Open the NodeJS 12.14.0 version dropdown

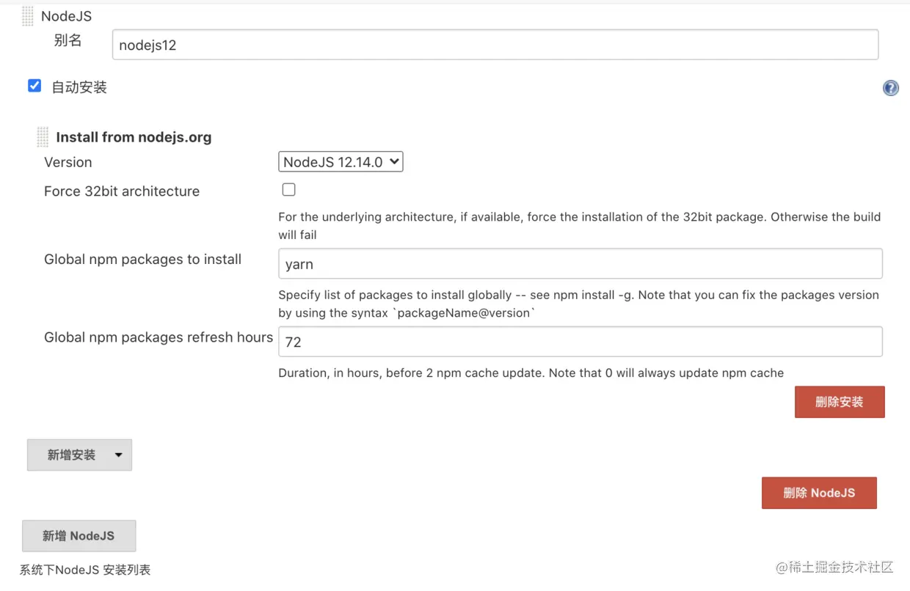[x=341, y=162]
